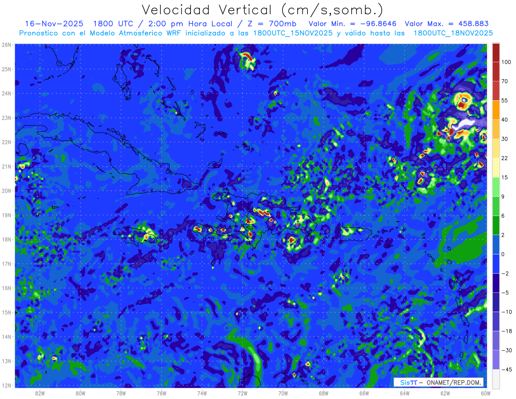Click the longitude label '60W'
The image size is (516, 399).
(486, 393)
